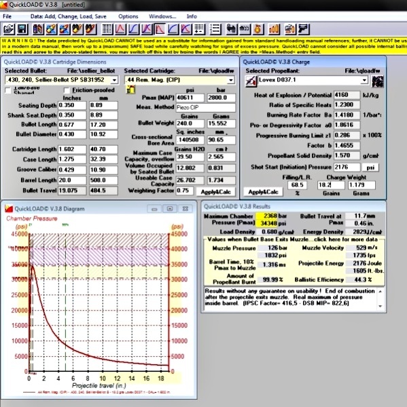The image size is (407, 407).
Task: Open the Windows... menu
Action: (x=162, y=16)
